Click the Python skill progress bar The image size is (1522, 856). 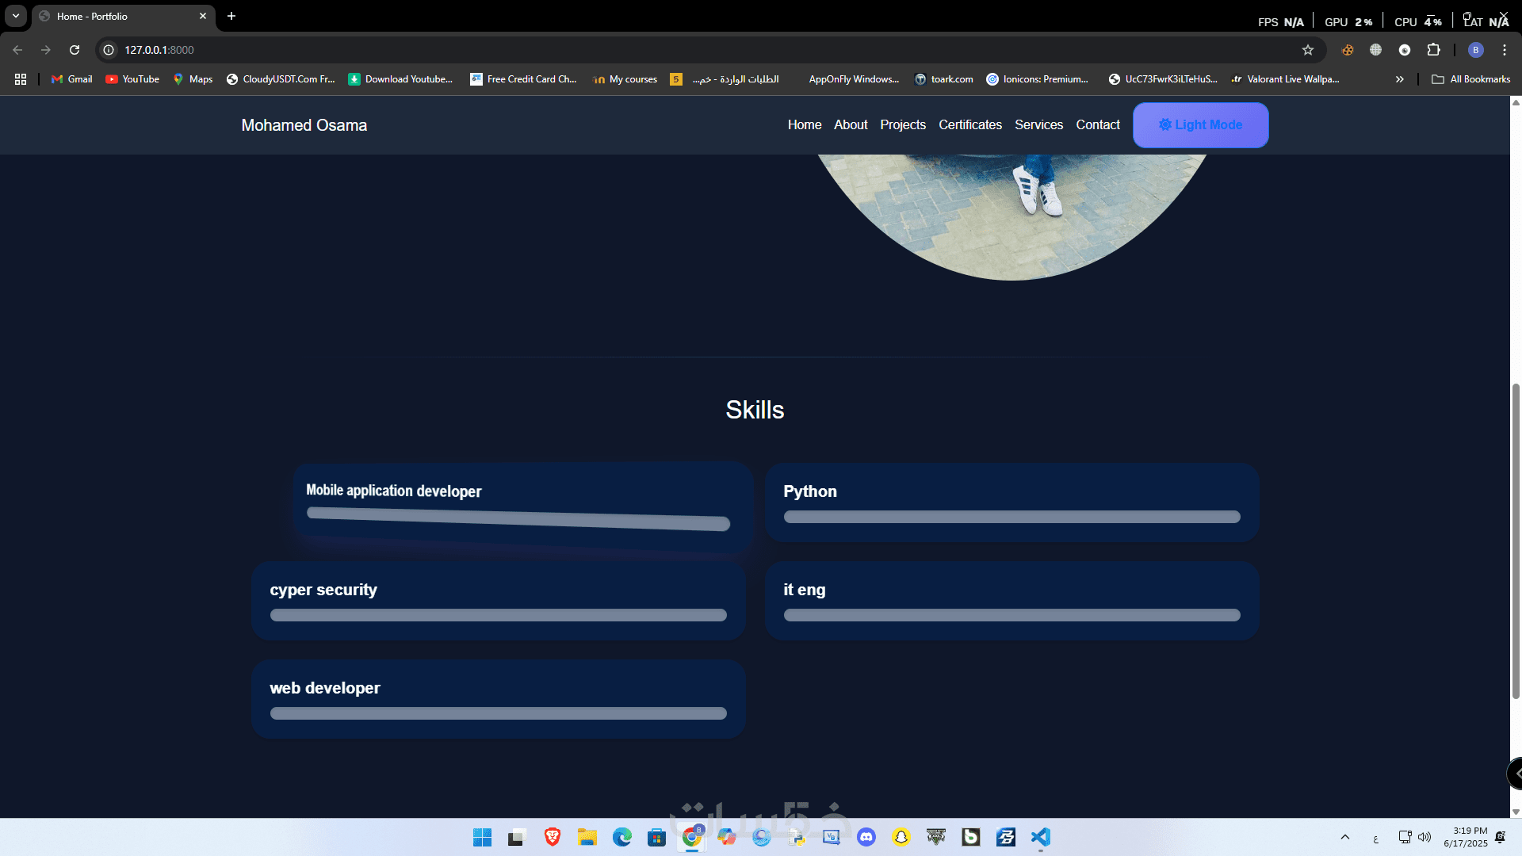(1011, 517)
